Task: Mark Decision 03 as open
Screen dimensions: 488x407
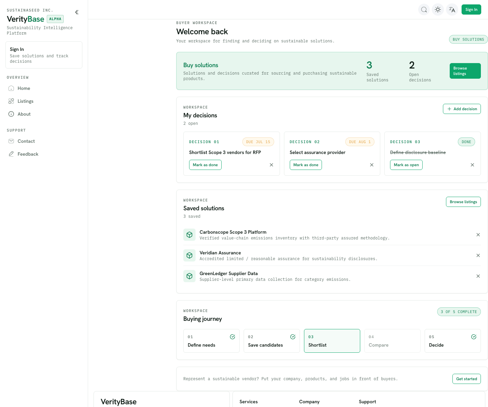Action: click(406, 165)
